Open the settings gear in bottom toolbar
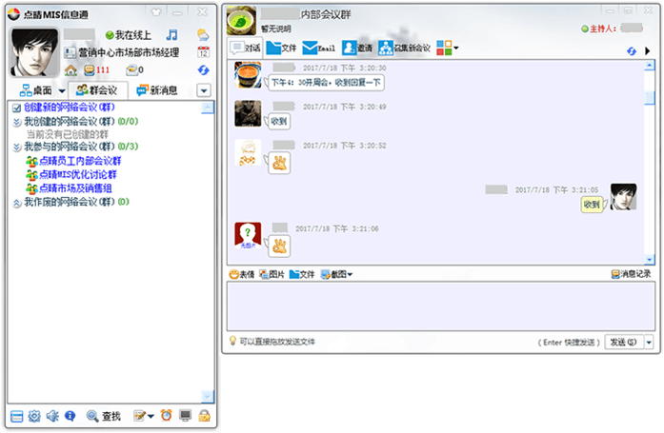Image resolution: width=664 pixels, height=433 pixels. point(34,416)
